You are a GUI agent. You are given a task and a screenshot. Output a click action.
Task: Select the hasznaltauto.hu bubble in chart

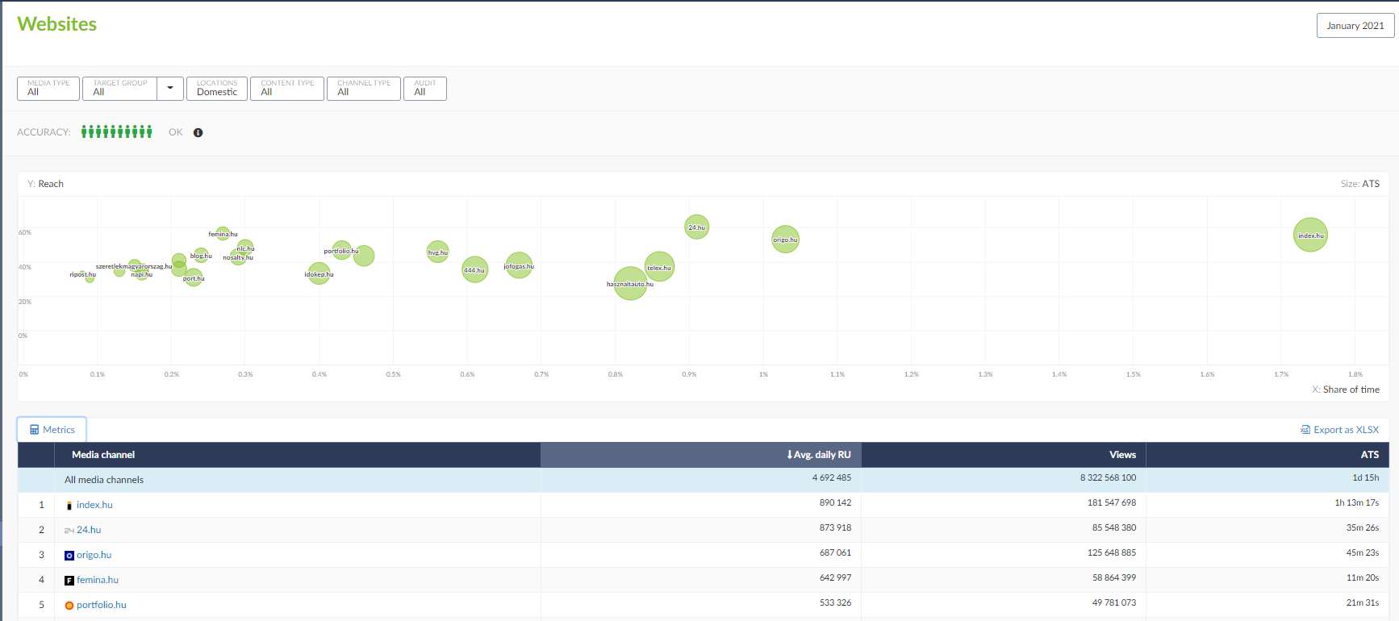tap(630, 284)
